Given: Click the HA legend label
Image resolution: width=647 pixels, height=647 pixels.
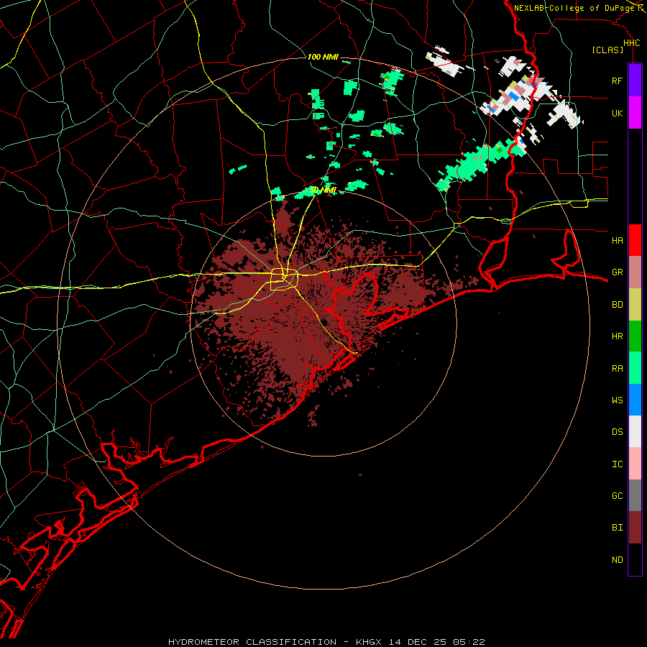Looking at the screenshot, I should point(617,241).
